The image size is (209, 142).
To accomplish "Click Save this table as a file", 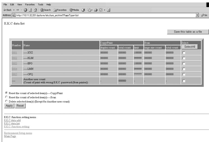I will tap(188, 32).
